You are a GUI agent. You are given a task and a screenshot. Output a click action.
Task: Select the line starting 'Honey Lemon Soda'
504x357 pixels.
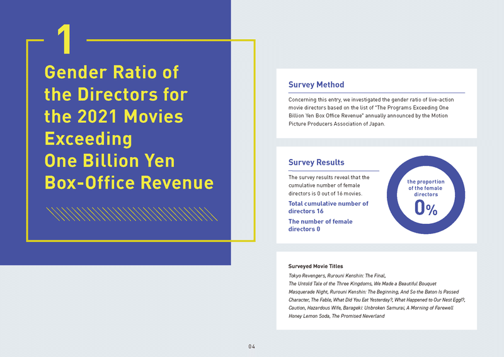click(x=336, y=316)
